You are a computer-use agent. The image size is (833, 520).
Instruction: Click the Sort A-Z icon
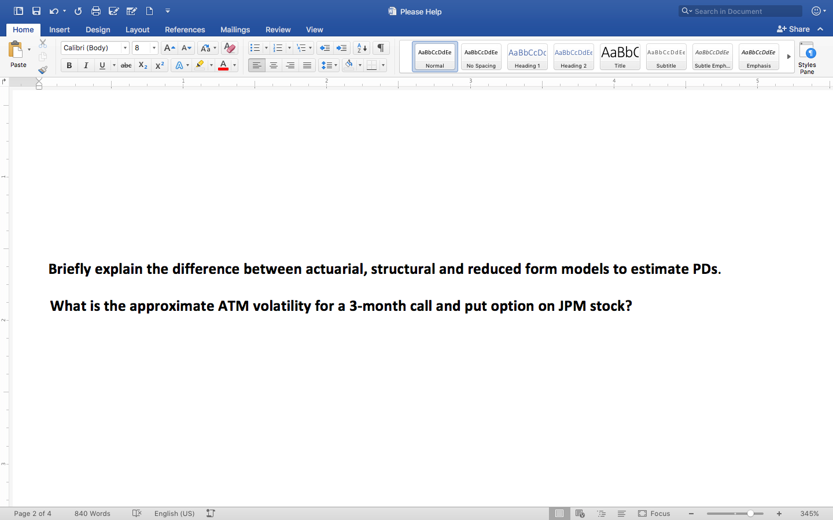click(362, 48)
